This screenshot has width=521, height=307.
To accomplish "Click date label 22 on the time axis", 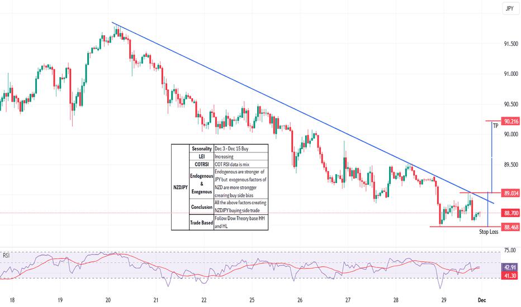I will point(204,300).
